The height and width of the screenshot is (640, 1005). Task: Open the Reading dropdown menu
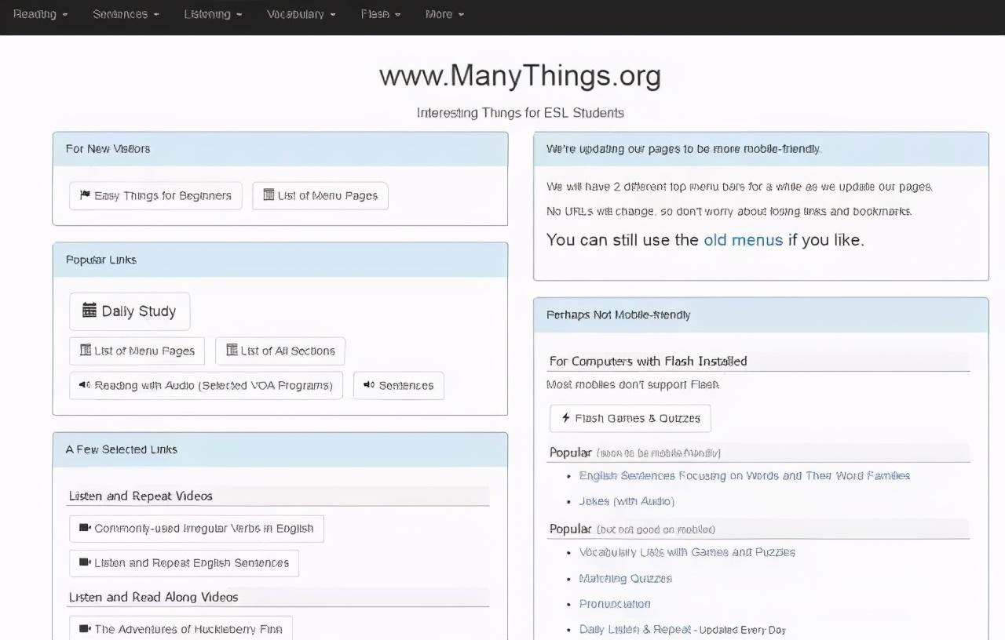click(40, 14)
